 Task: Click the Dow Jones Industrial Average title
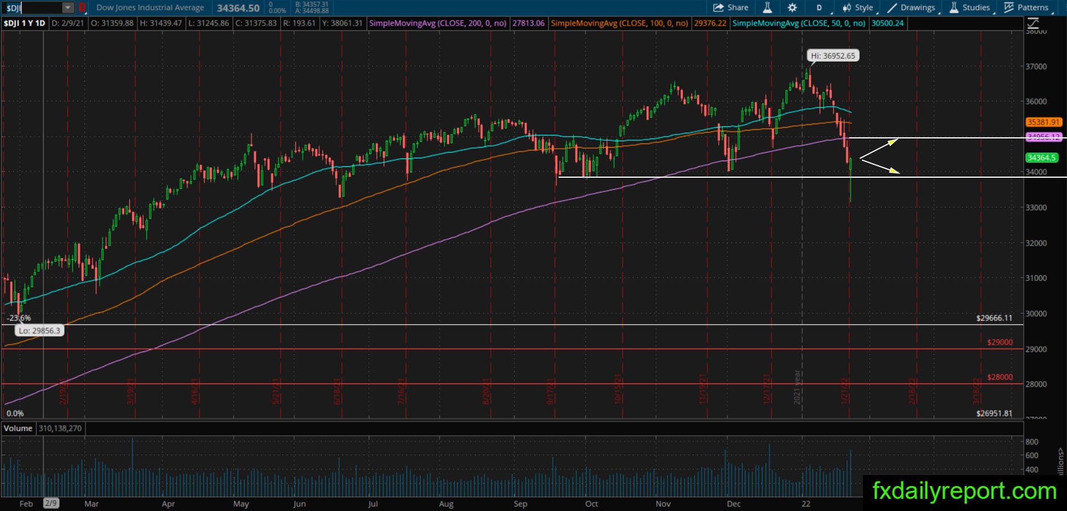(x=150, y=7)
